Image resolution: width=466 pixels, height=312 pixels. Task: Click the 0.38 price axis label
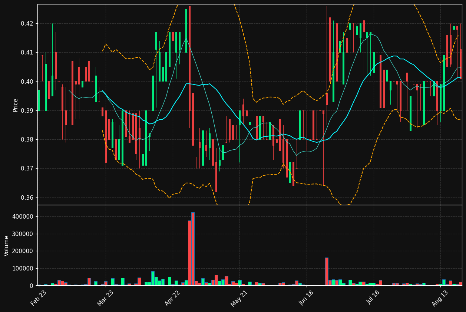pos(27,139)
